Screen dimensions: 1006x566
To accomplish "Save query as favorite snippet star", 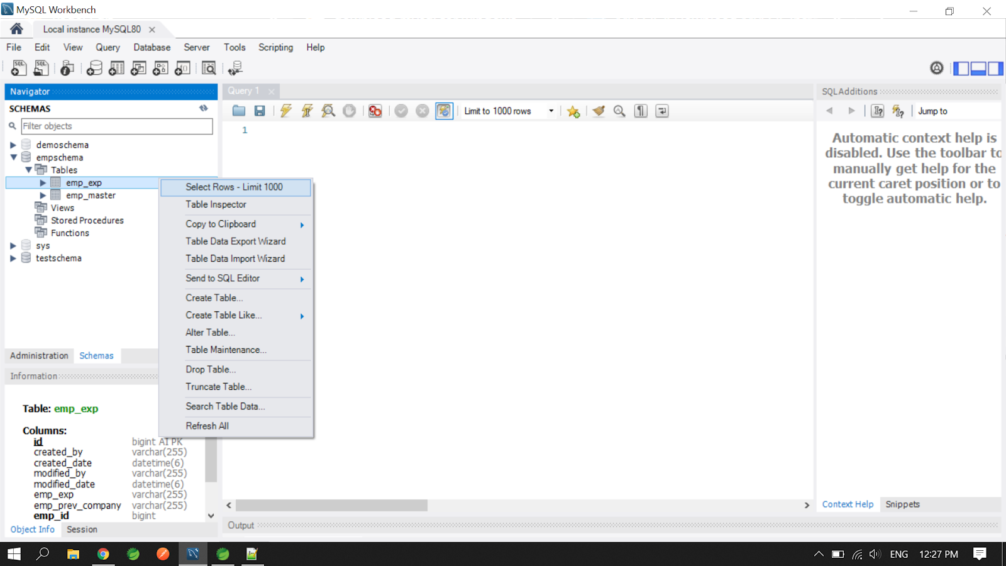I will [573, 111].
